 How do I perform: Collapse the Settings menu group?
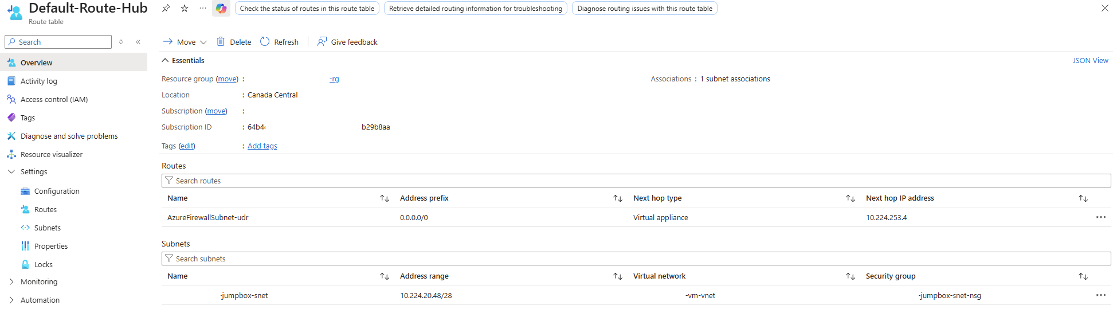(11, 171)
